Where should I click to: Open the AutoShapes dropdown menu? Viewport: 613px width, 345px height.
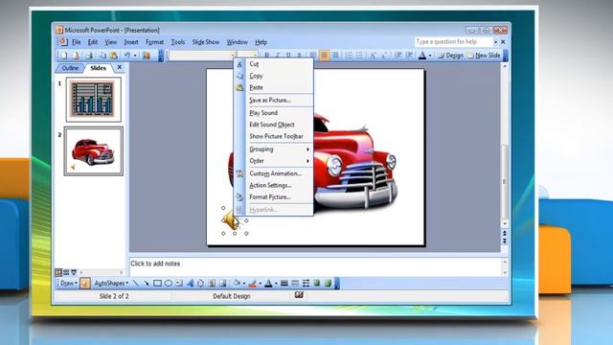click(x=111, y=284)
